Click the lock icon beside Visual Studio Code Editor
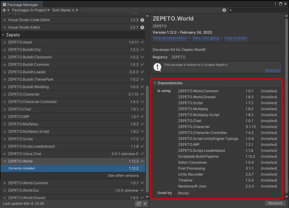This screenshot has height=208, width=289. [x=142, y=20]
